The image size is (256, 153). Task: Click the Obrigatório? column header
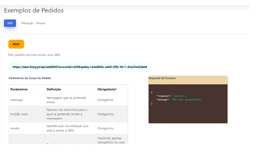(107, 89)
